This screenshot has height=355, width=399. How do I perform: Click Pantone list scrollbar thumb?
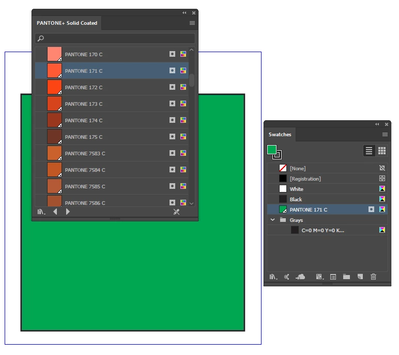[x=192, y=80]
